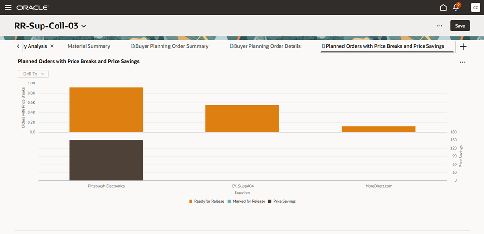The height and width of the screenshot is (234, 484).
Task: Click the Pittsburgh Electronics orange bar
Action: [x=106, y=110]
